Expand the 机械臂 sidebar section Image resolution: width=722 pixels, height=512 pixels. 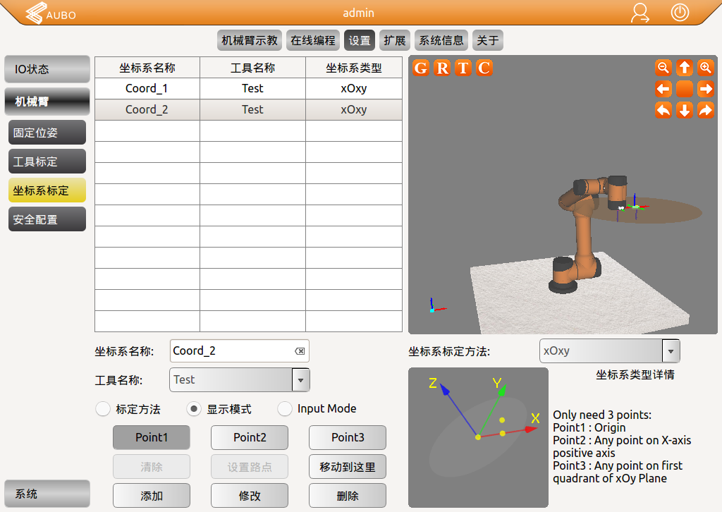click(47, 102)
